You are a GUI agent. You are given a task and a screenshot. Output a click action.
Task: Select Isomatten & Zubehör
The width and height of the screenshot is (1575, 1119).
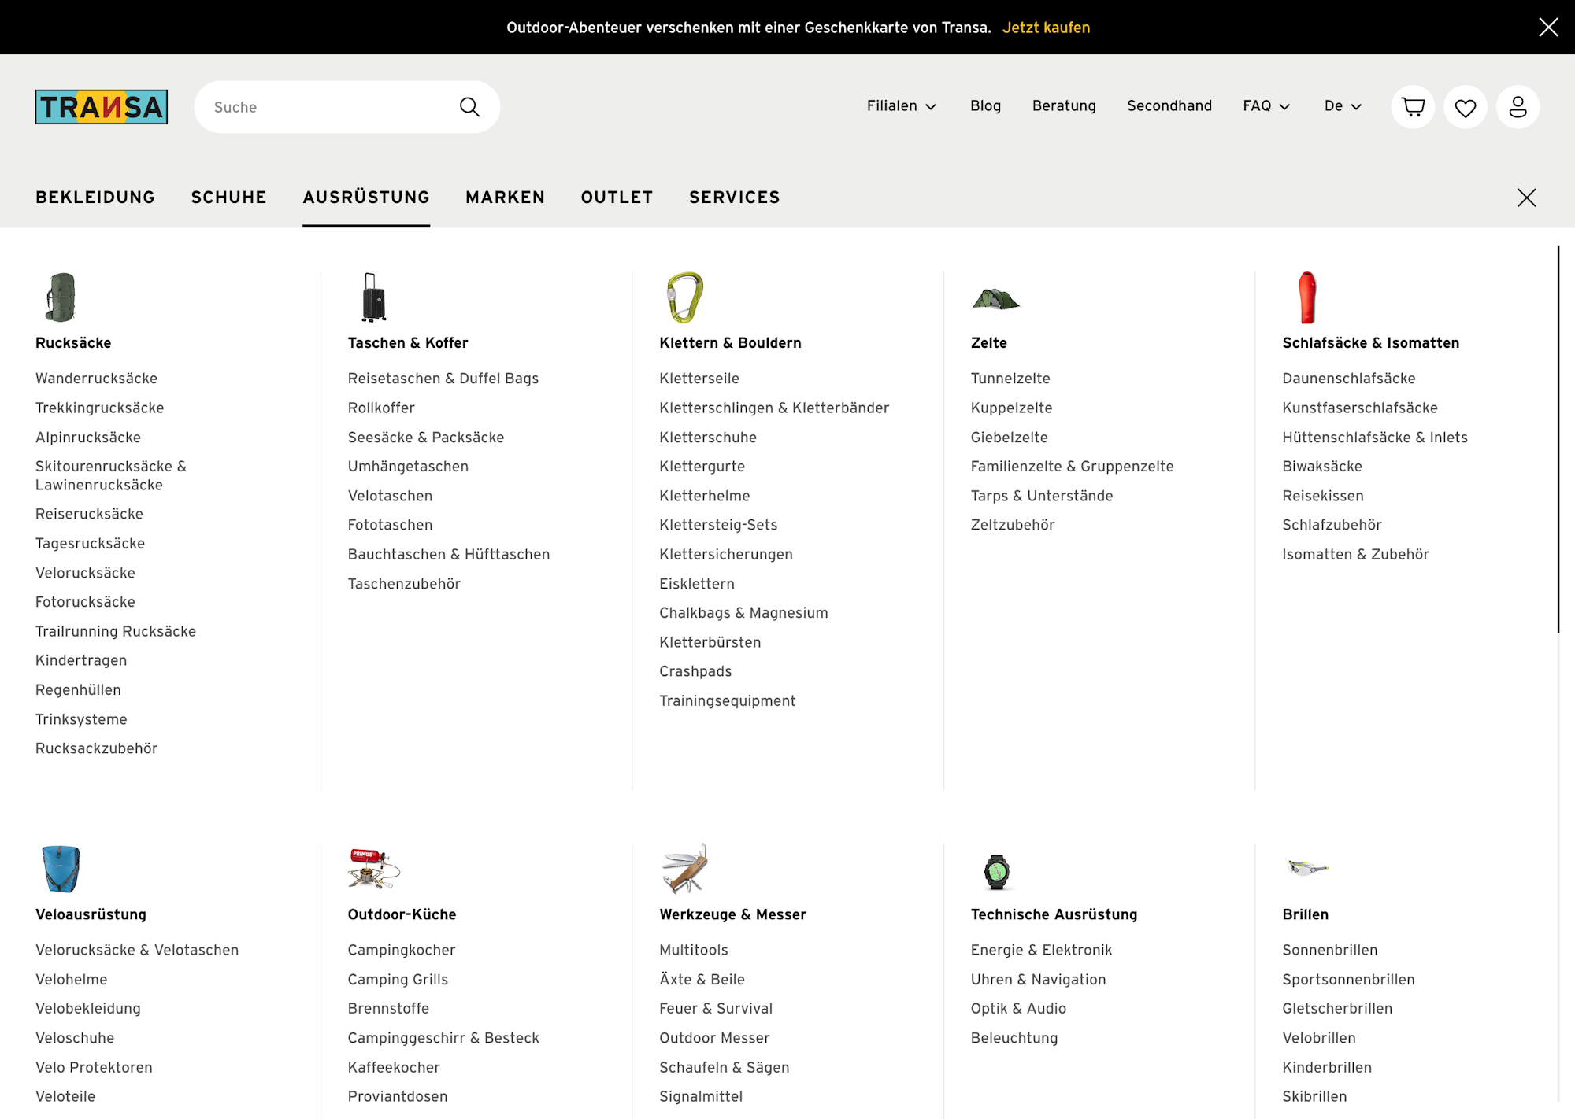point(1355,555)
